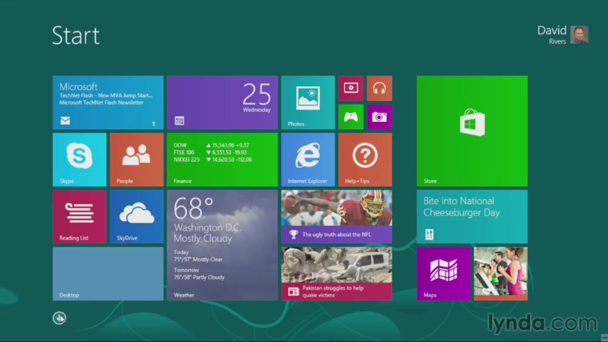This screenshot has height=342, width=608.
Task: Launch the People app tile
Action: 136,159
